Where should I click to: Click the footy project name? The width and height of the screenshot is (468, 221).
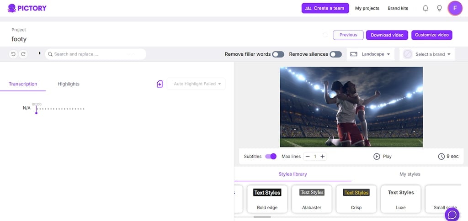(19, 39)
